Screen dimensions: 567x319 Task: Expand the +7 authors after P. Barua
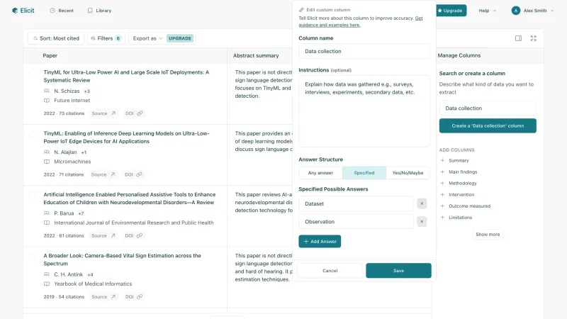click(81, 213)
